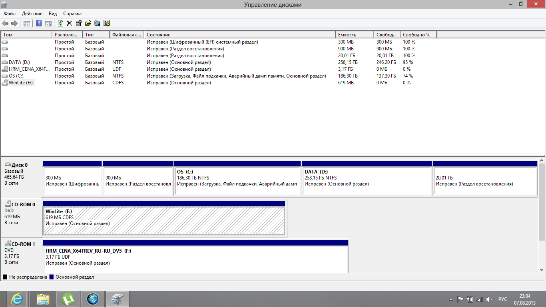
Task: Select the OS (C:) drive icon in volume list
Action: click(5, 76)
